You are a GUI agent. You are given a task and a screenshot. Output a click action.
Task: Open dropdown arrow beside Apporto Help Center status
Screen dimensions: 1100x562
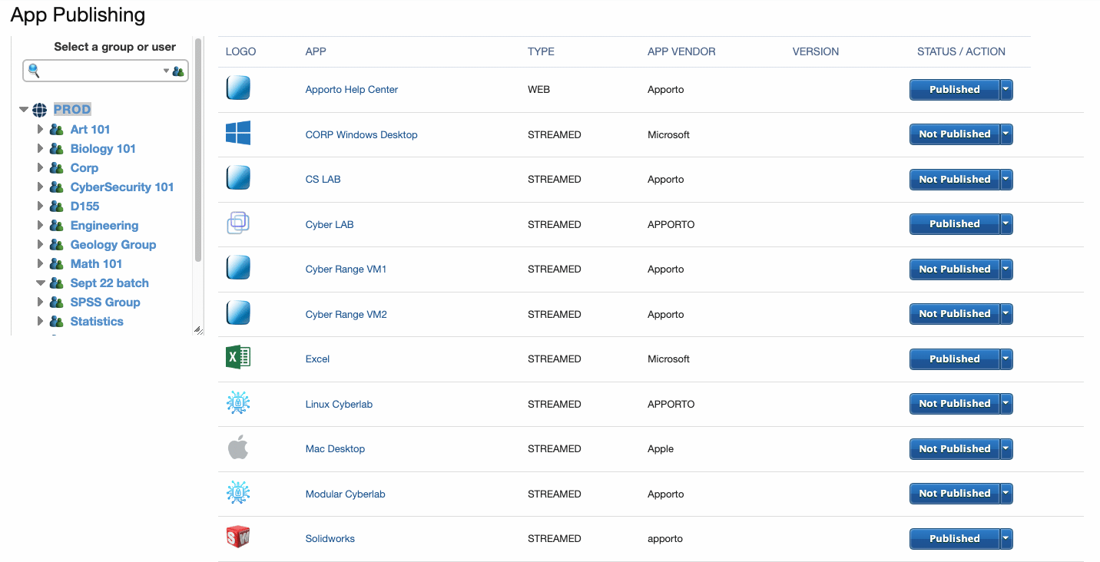click(1006, 90)
